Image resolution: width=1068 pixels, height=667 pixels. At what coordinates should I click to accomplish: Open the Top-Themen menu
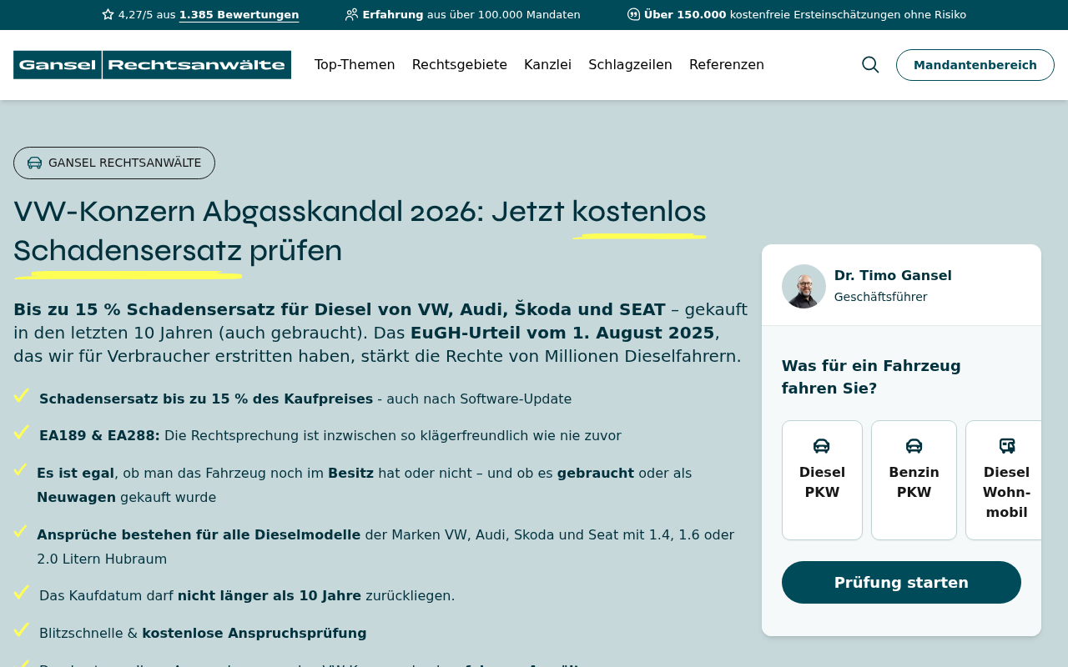coord(355,65)
